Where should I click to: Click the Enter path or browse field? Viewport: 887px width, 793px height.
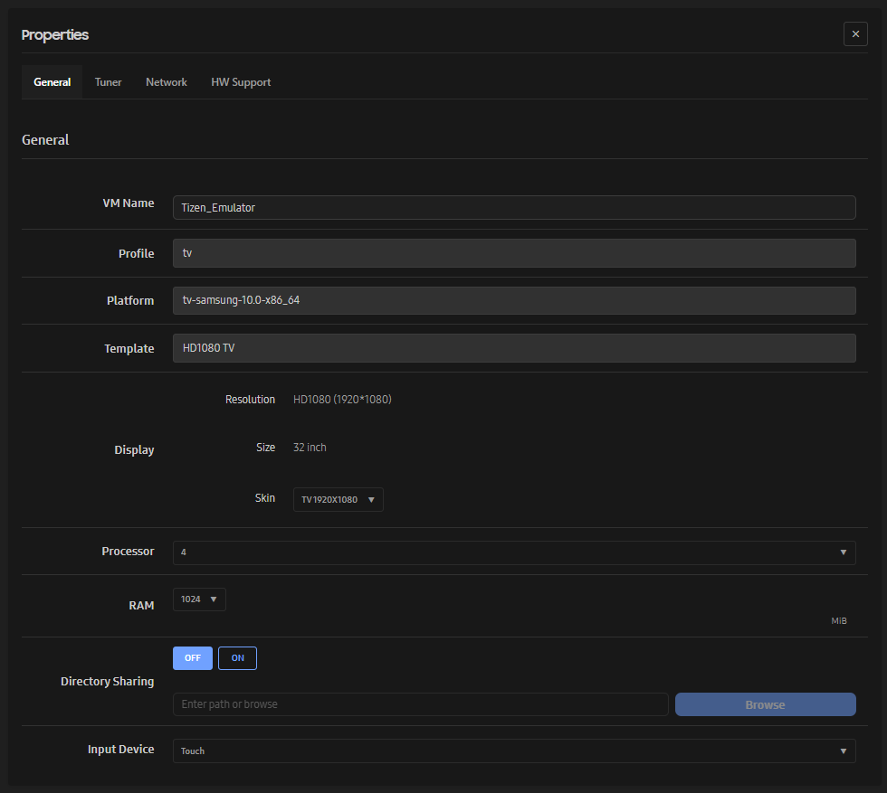click(x=420, y=703)
